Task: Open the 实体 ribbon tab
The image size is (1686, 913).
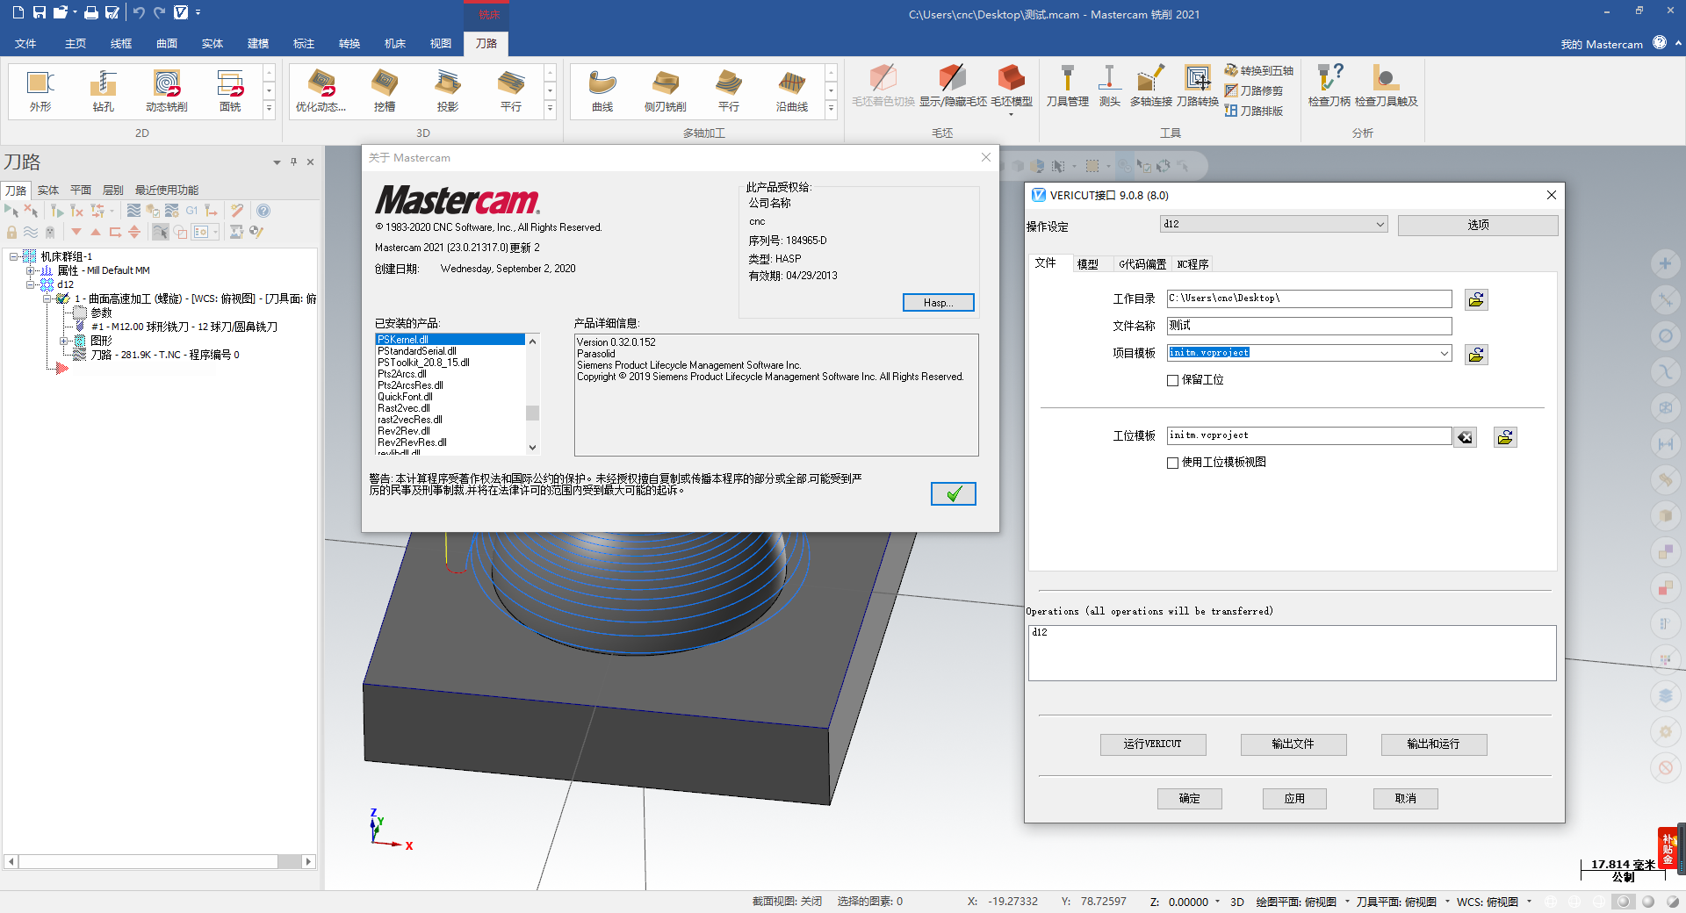Action: click(213, 44)
